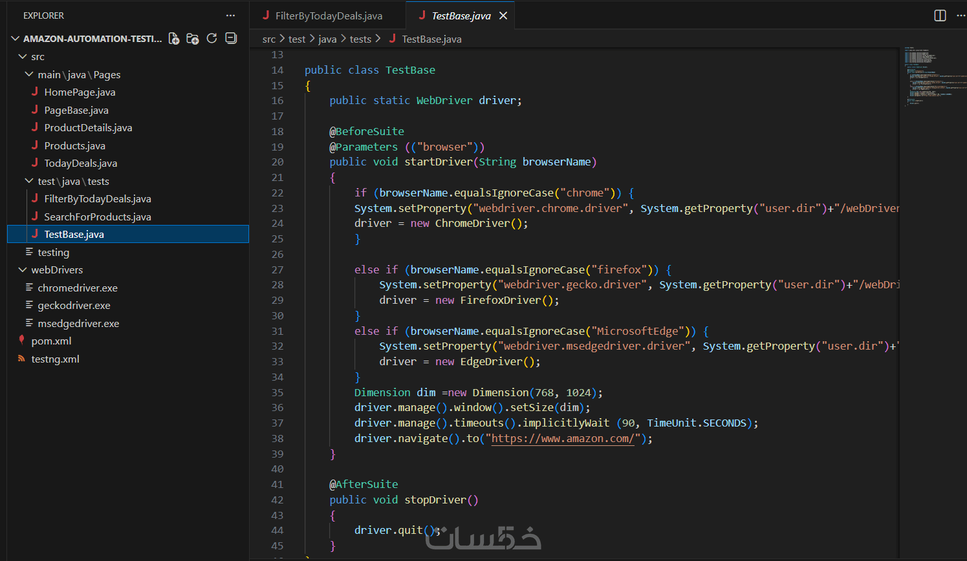
Task: Open pom.xml in the Explorer
Action: pyautogui.click(x=51, y=341)
